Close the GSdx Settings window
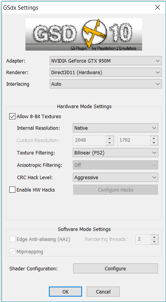 click(x=158, y=7)
